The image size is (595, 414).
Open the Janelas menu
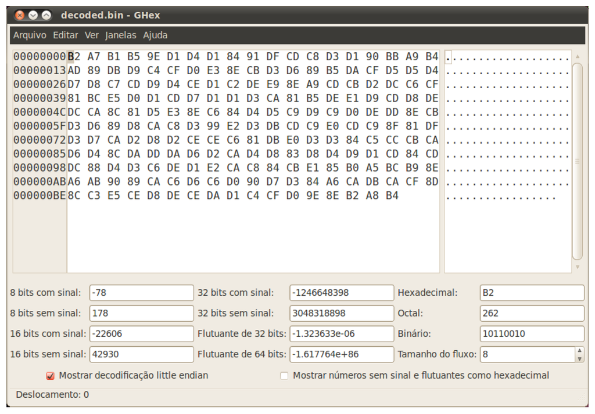[121, 35]
